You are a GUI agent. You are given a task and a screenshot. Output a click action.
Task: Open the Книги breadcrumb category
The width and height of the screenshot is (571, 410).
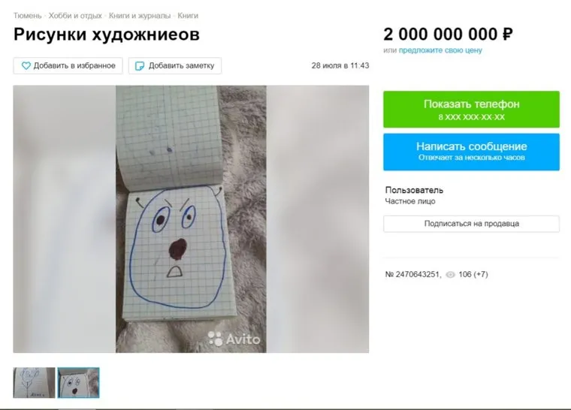tap(188, 16)
